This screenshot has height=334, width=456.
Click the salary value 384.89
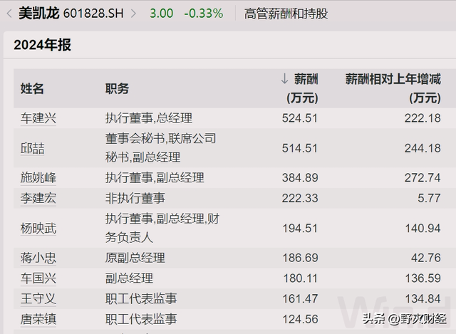pos(300,177)
